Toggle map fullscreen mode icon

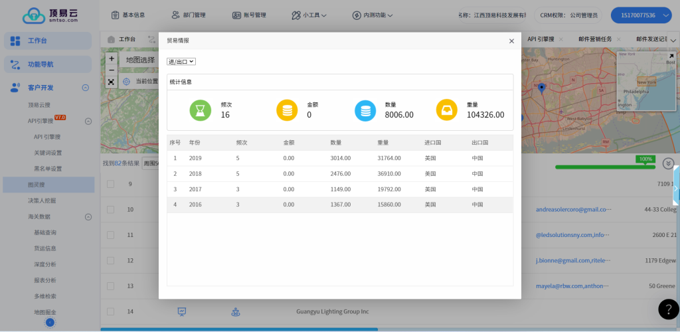pyautogui.click(x=111, y=82)
